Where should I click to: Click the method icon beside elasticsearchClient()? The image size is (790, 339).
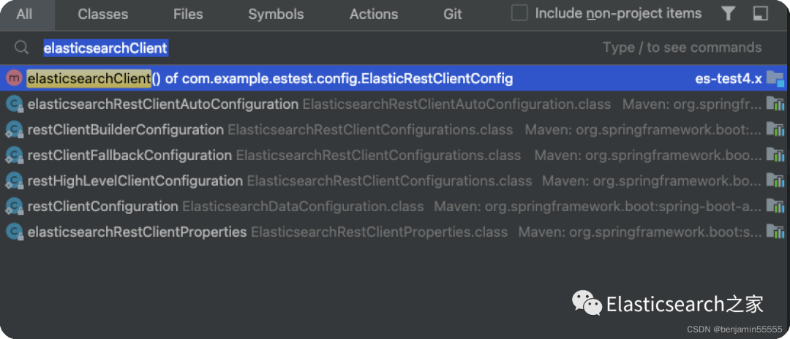point(13,78)
